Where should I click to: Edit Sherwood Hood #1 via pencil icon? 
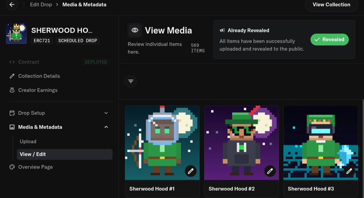[x=191, y=171]
